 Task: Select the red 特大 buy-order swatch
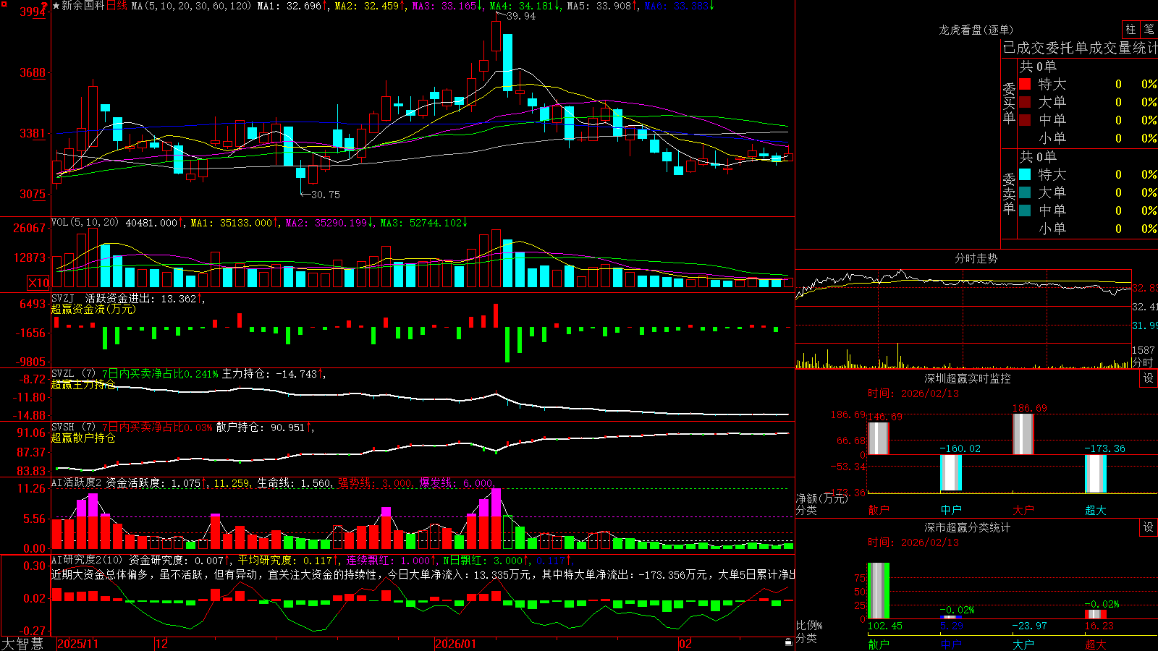(1025, 84)
